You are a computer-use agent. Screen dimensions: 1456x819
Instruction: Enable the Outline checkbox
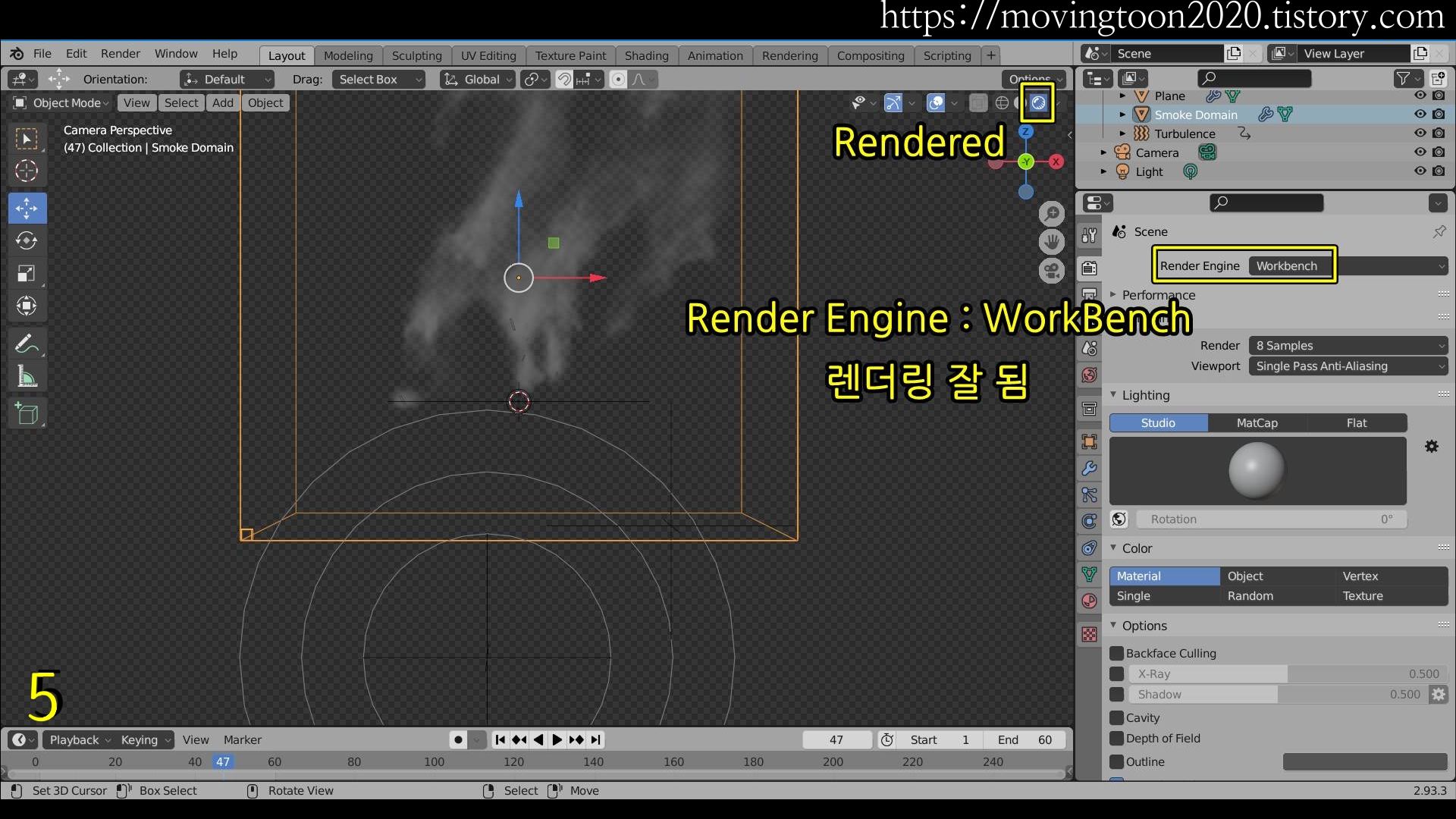point(1116,761)
